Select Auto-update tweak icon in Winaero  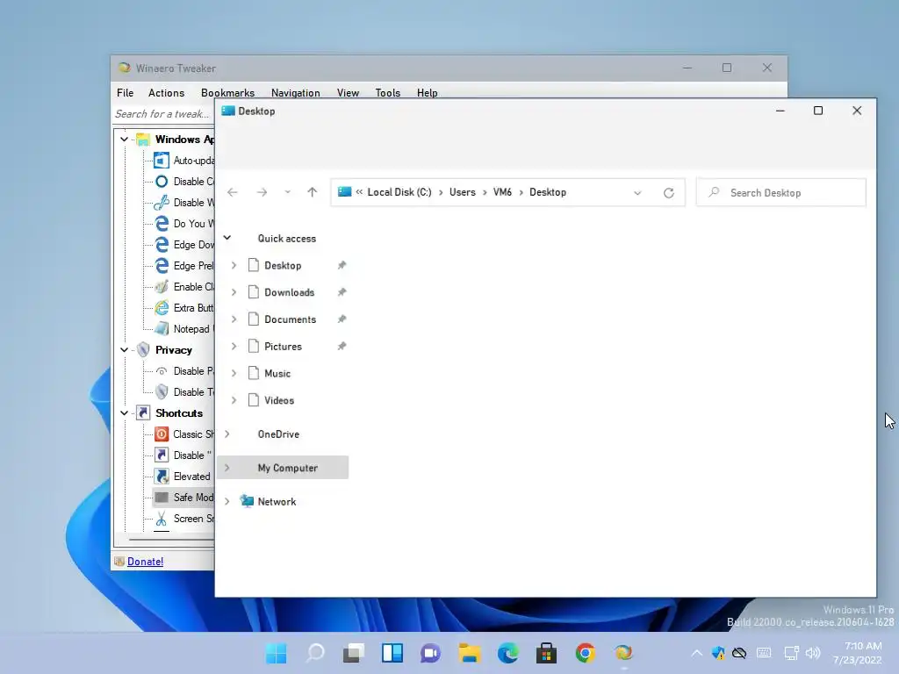point(162,161)
